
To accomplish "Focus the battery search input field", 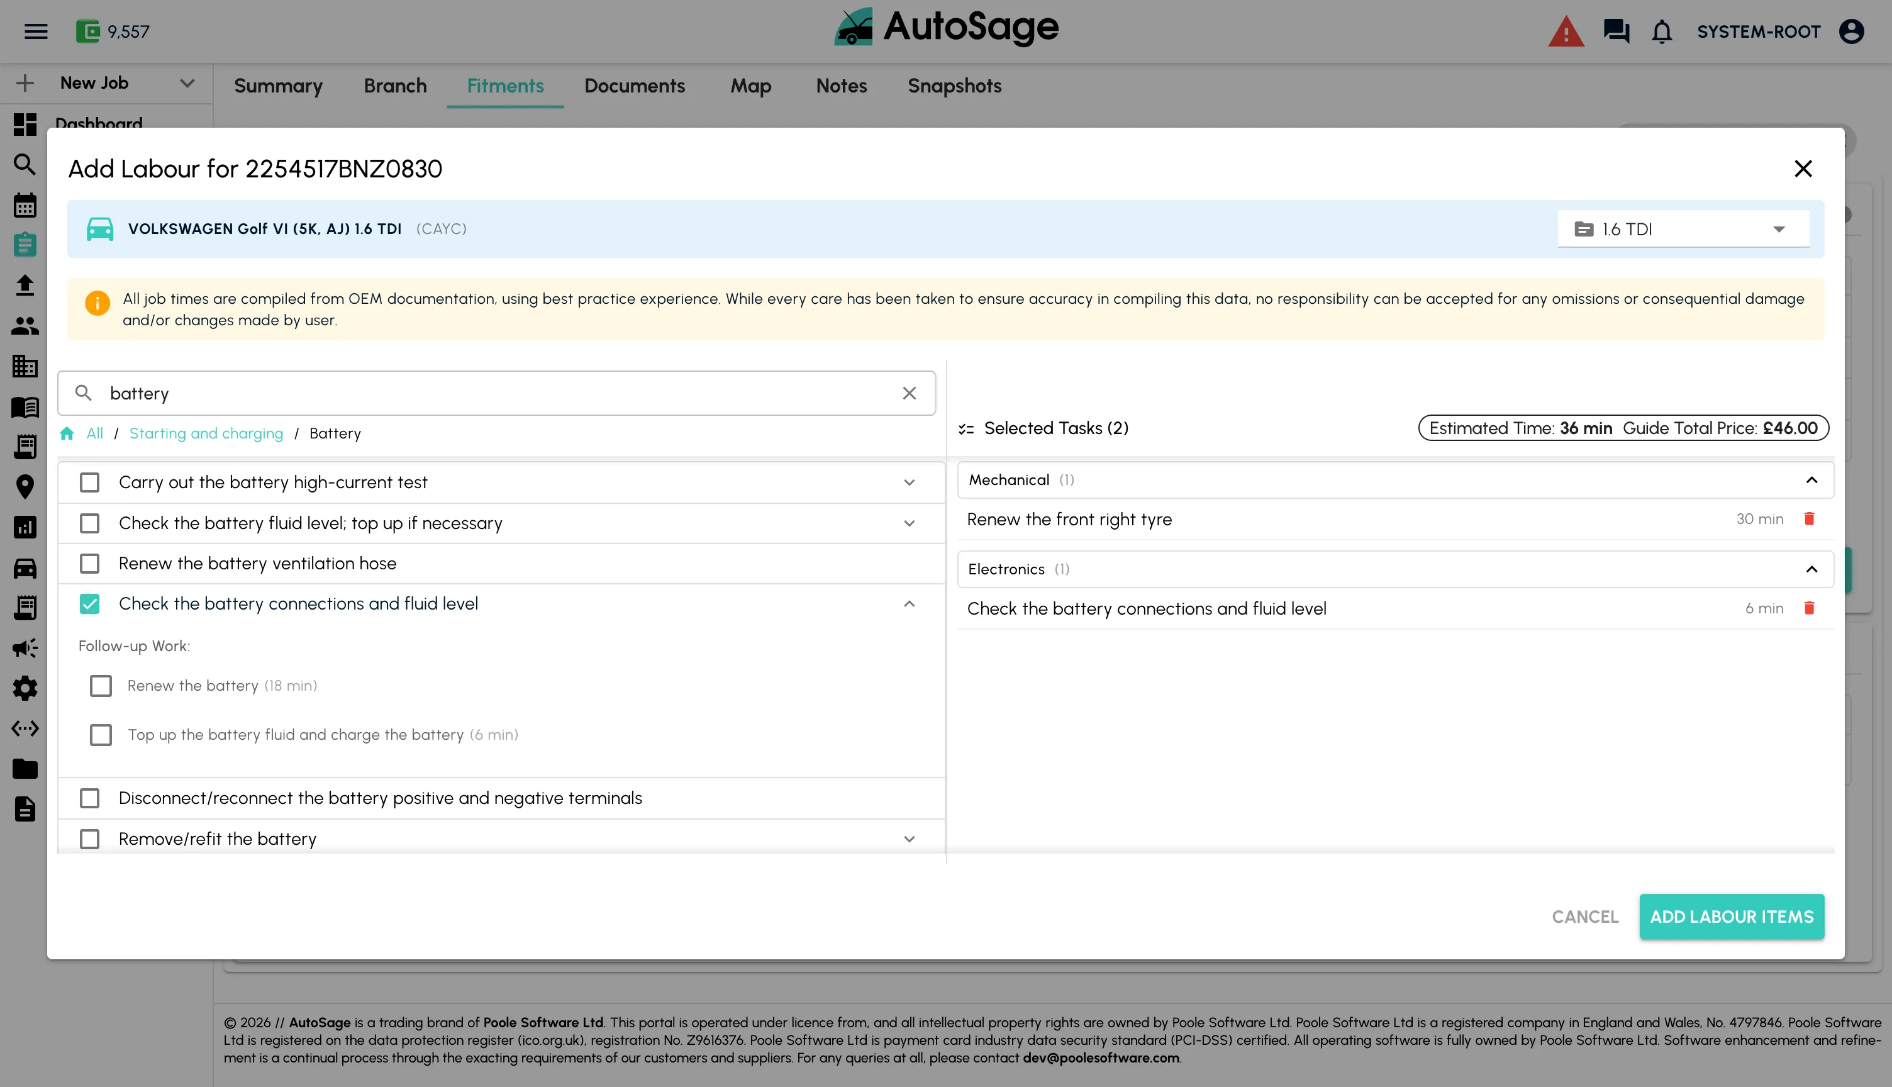I will click(x=496, y=393).
